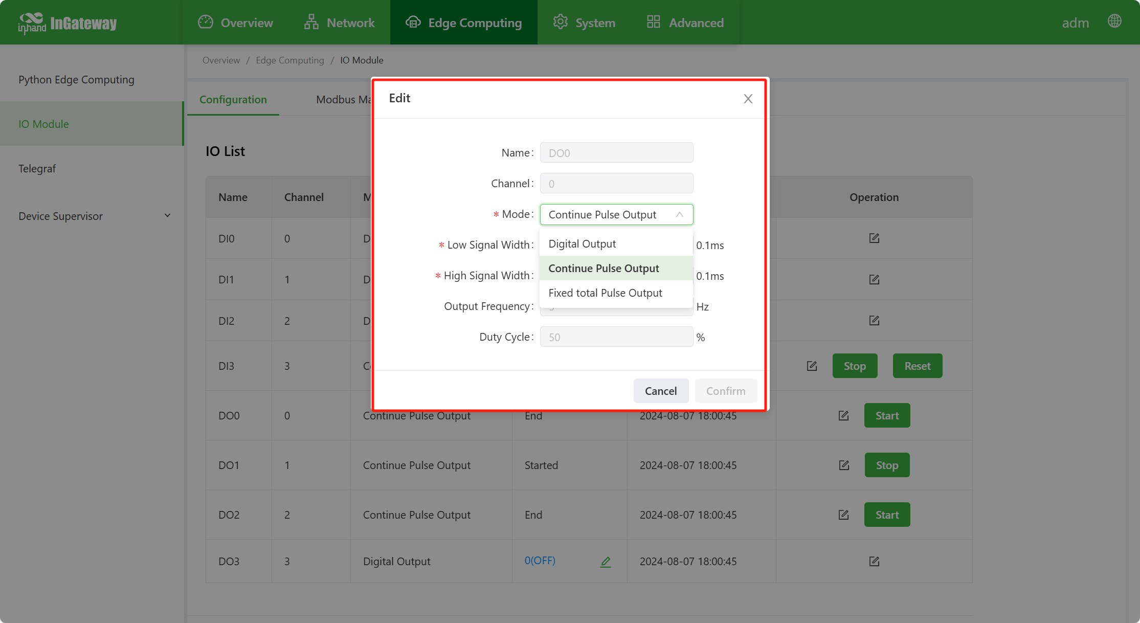The image size is (1140, 623).
Task: Open the Advanced top menu
Action: coord(685,23)
